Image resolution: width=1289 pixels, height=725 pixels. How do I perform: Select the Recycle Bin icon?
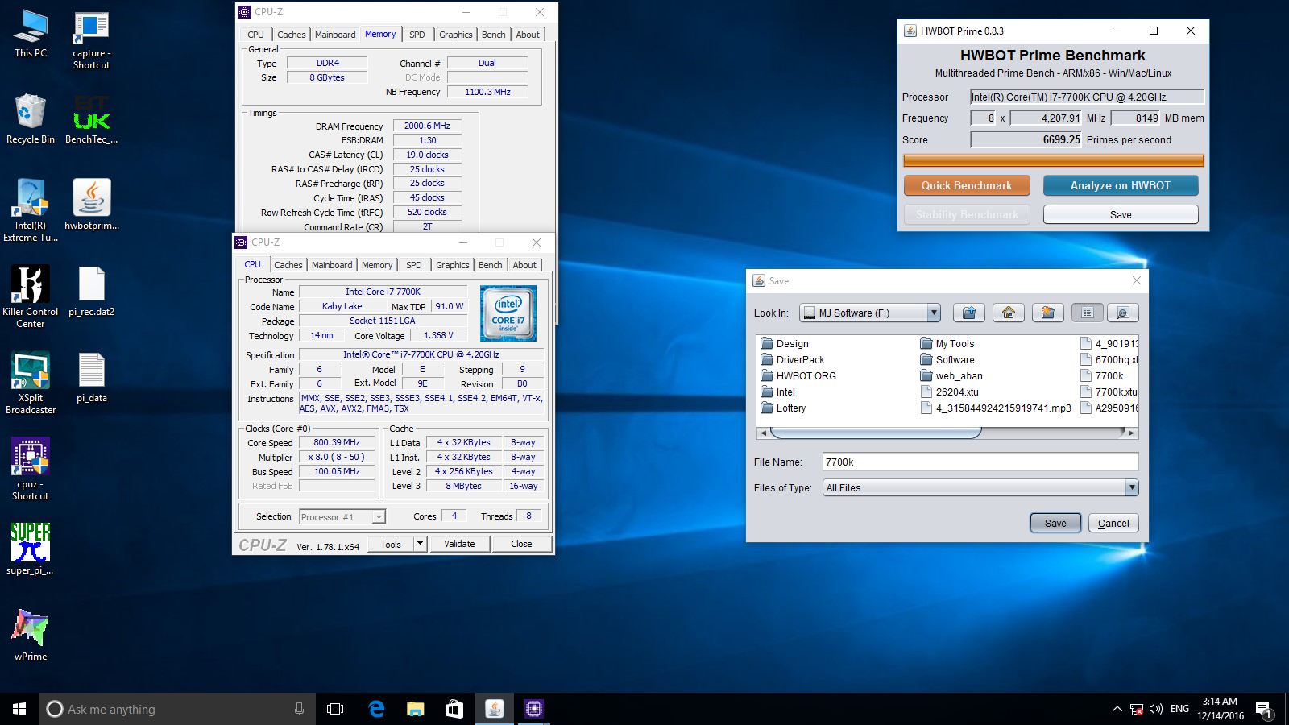(31, 119)
